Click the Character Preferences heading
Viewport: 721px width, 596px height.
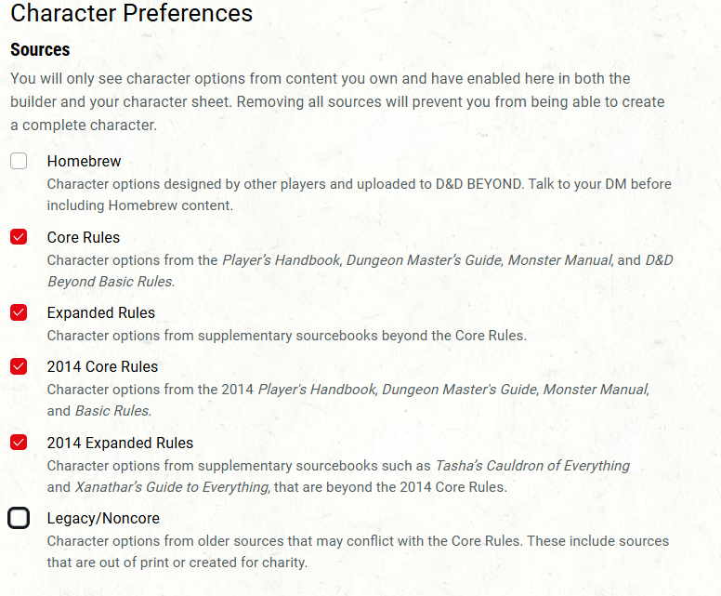click(131, 13)
